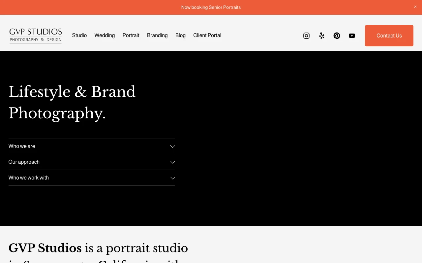
Task: Open the Studio menu item
Action: [79, 36]
